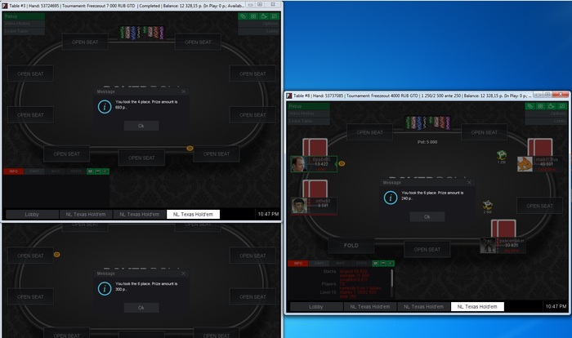
Task: Open Video History in Table #8
Action: click(309, 113)
